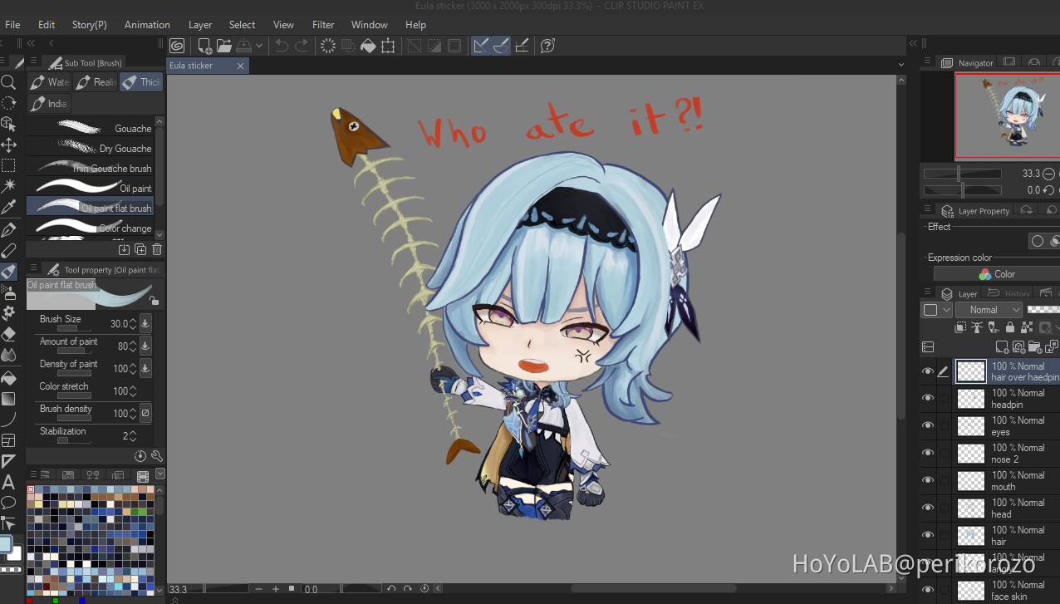Delete the sub tool using the trash icon

[x=156, y=249]
